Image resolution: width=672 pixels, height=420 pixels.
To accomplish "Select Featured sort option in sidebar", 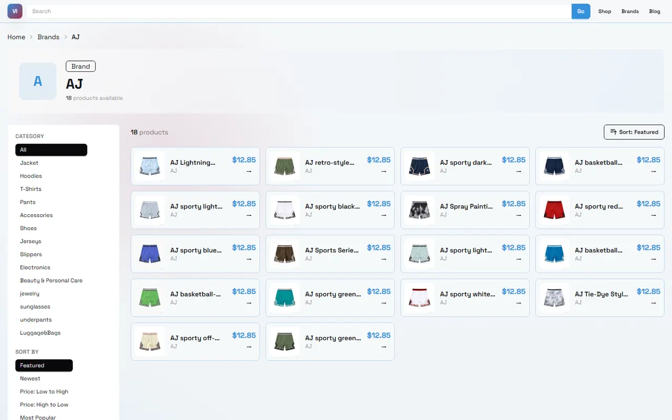I will pyautogui.click(x=44, y=365).
